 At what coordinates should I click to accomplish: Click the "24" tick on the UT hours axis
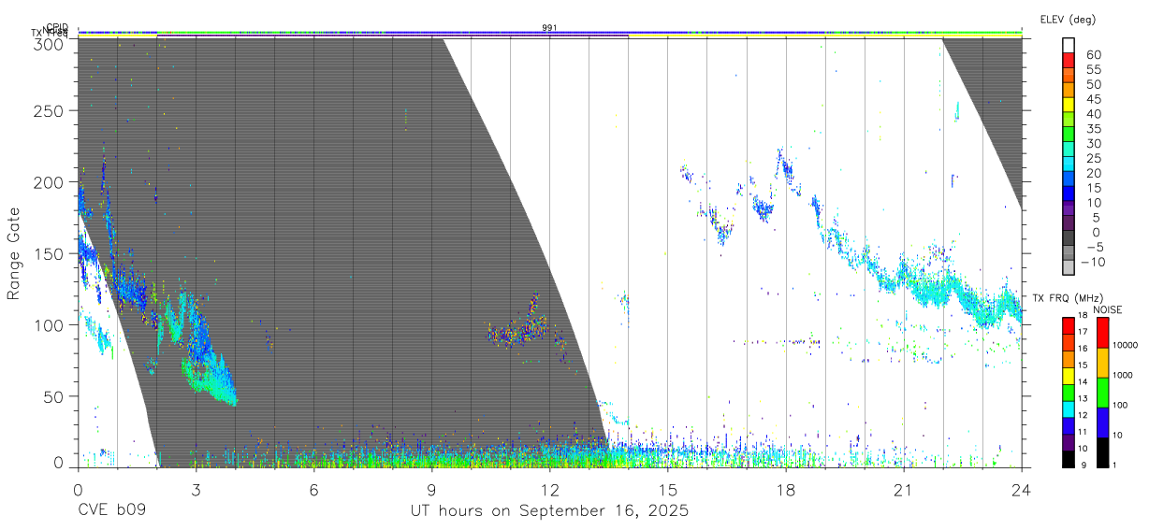coord(1022,490)
